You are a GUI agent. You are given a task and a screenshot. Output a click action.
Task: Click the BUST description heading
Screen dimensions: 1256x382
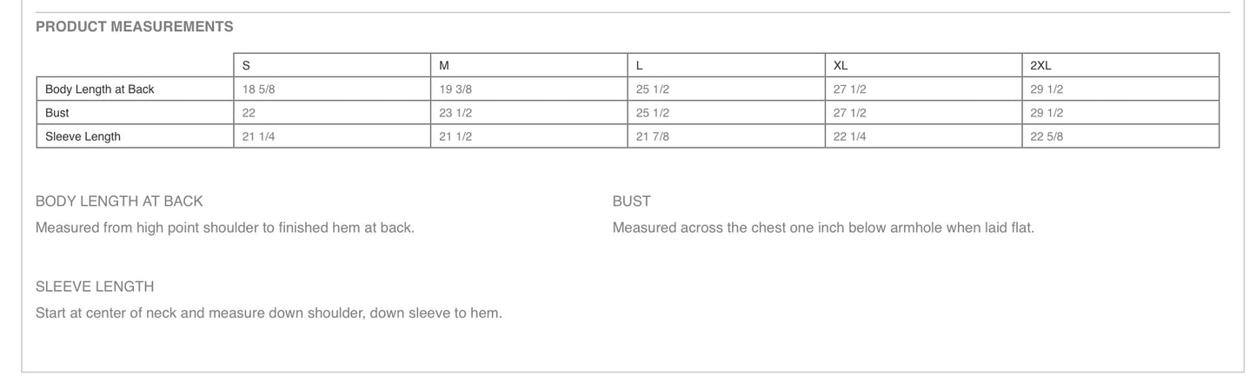pyautogui.click(x=631, y=201)
